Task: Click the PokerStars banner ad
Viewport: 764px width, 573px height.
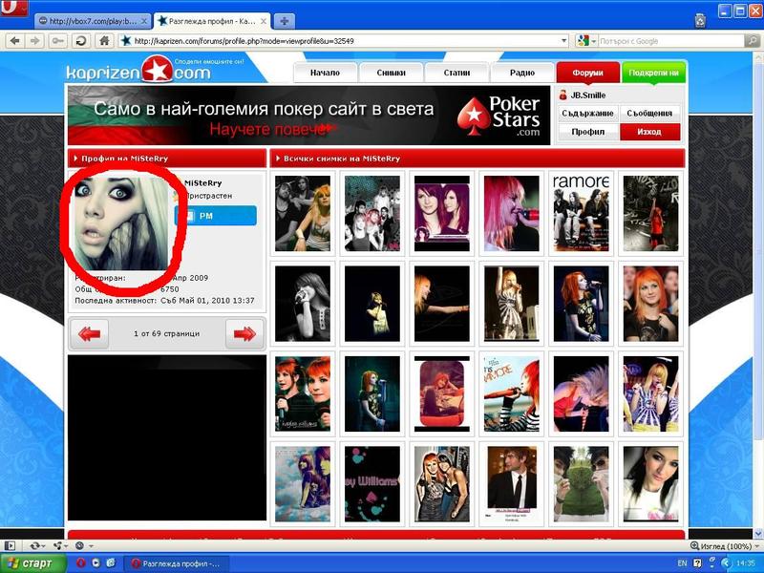Action: pyautogui.click(x=308, y=116)
